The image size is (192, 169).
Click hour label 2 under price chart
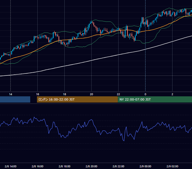pyautogui.click(x=172, y=94)
